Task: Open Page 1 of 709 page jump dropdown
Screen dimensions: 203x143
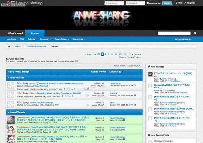Action: click(93, 54)
